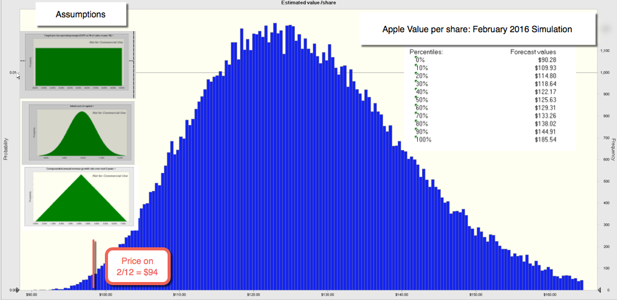This screenshot has width=617, height=300.
Task: Select the 100% percentile row label
Action: 425,139
